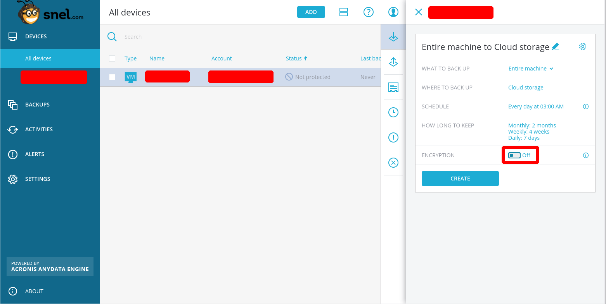Image resolution: width=606 pixels, height=304 pixels.
Task: Open backup plan gear options
Action: (x=582, y=46)
